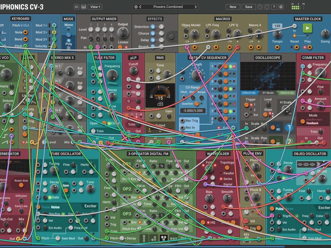Toggle the Delay effect power button
Image resolution: width=331 pixels, height=248 pixels.
pos(153,40)
